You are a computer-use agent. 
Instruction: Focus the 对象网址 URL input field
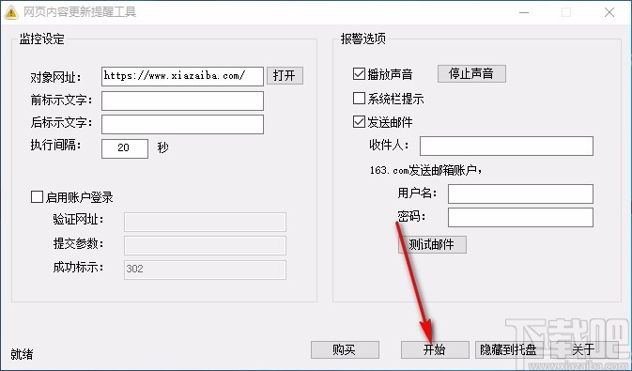click(182, 76)
